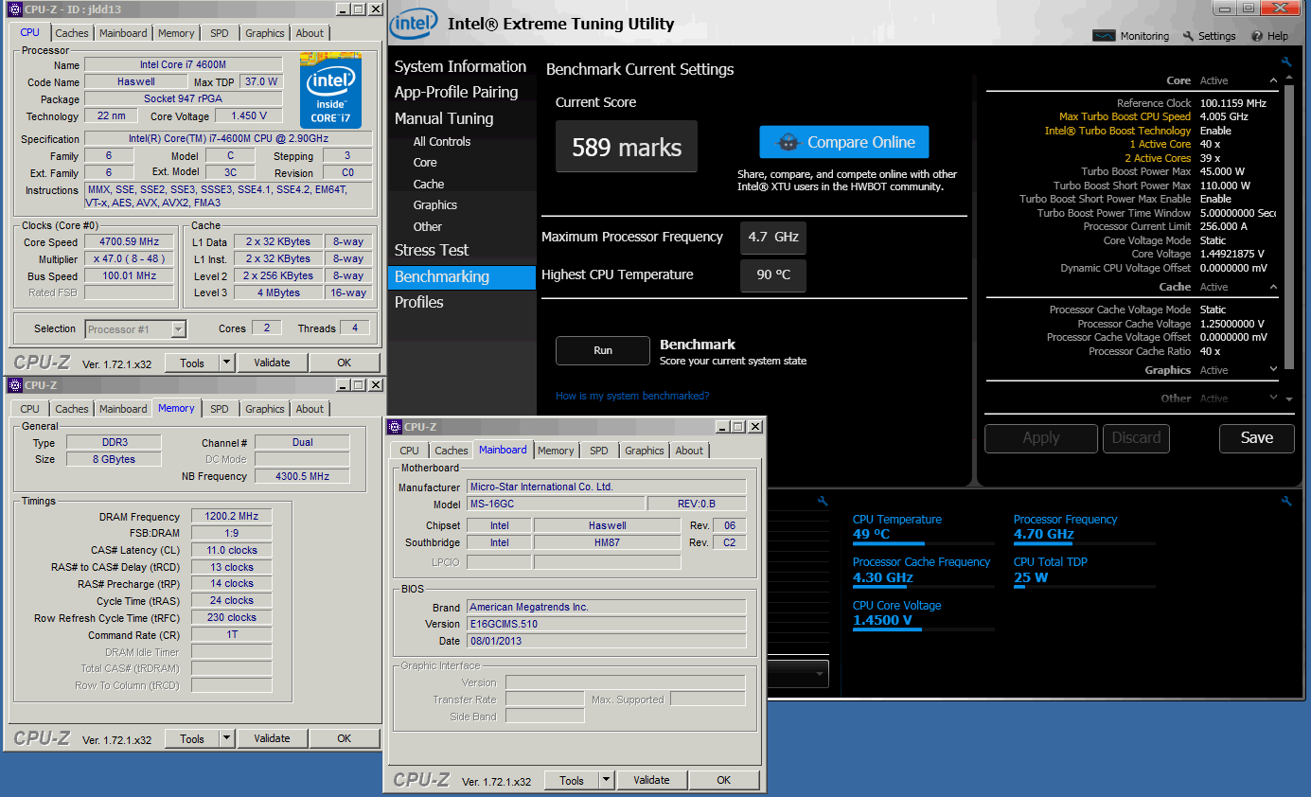This screenshot has height=797, width=1311.
Task: Open SPD tab in CPU-Z Memory window
Action: point(220,409)
